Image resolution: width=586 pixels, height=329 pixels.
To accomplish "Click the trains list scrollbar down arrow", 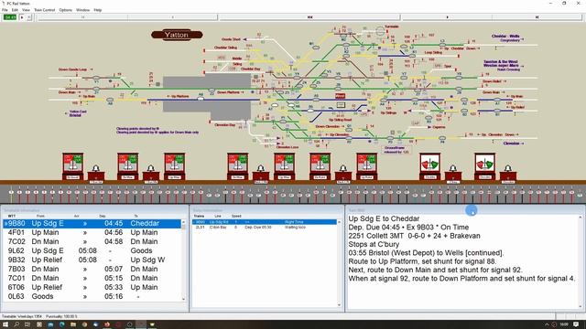I will (x=340, y=305).
